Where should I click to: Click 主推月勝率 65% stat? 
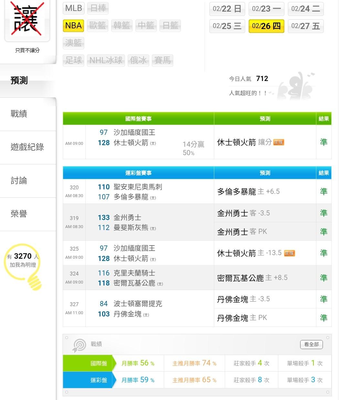click(x=195, y=380)
